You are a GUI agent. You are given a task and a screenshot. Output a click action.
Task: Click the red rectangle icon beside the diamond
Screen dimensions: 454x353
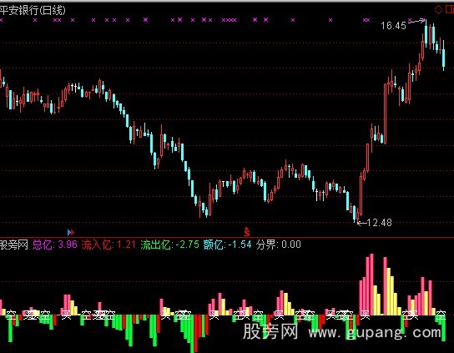(450, 9)
